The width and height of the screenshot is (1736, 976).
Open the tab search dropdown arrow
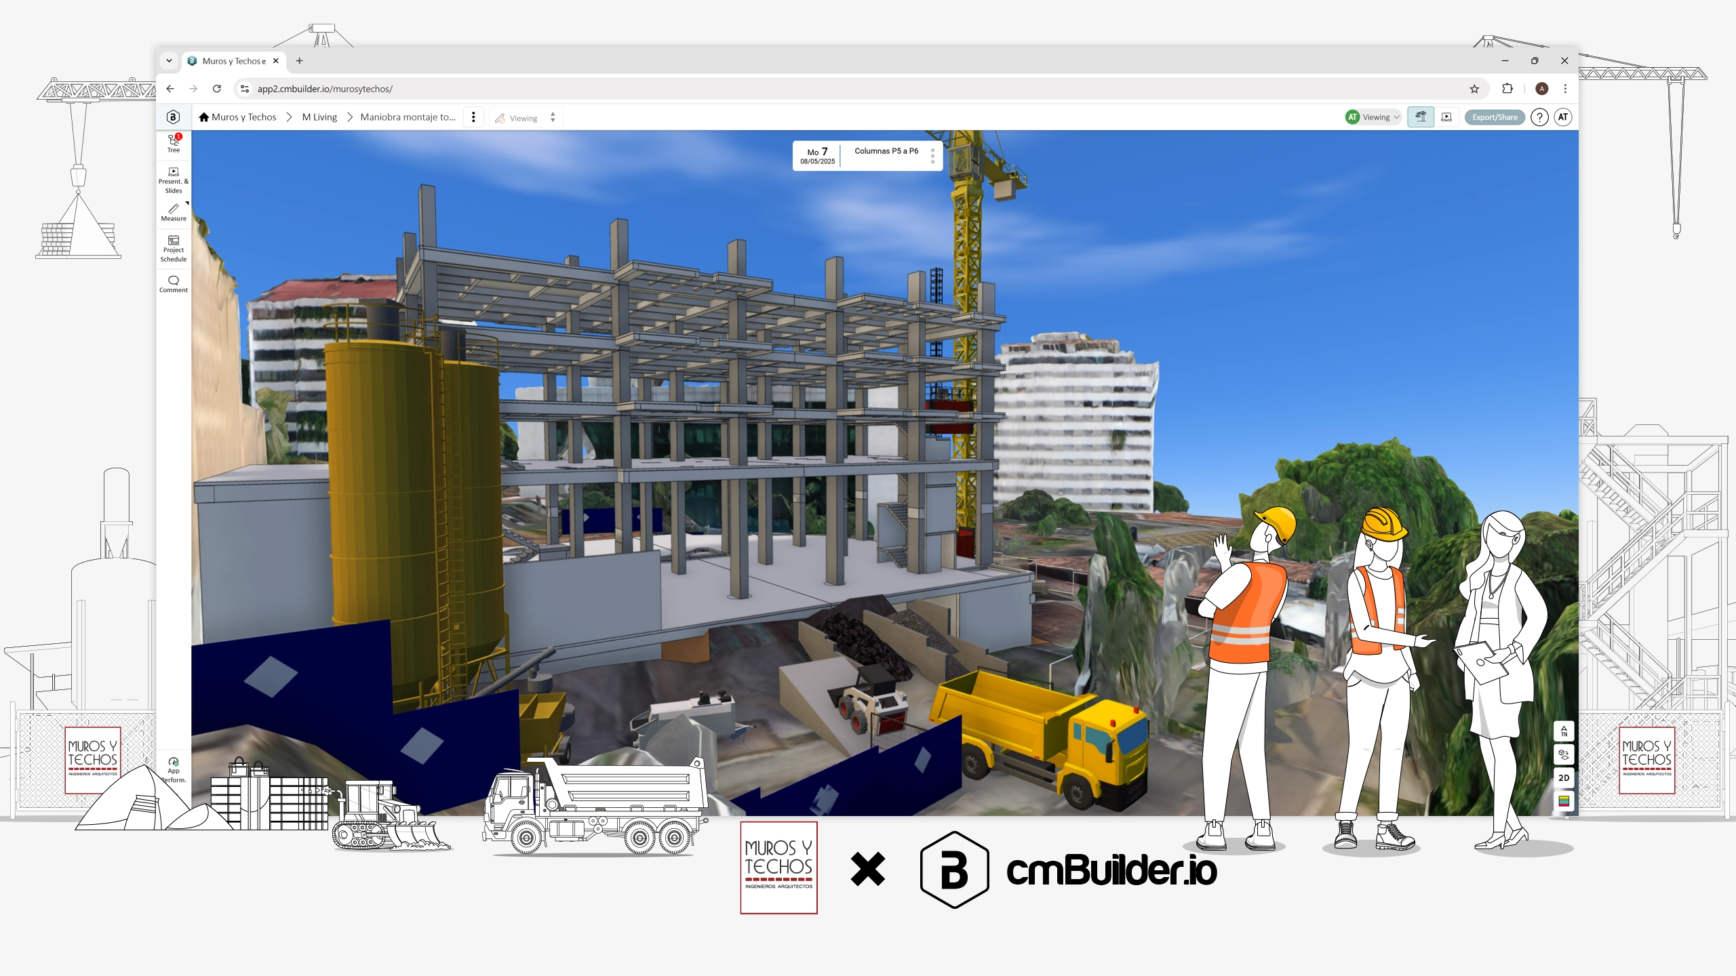pyautogui.click(x=169, y=61)
